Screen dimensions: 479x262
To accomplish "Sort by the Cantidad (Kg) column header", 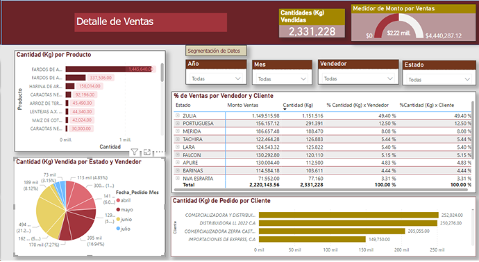I will coord(298,105).
